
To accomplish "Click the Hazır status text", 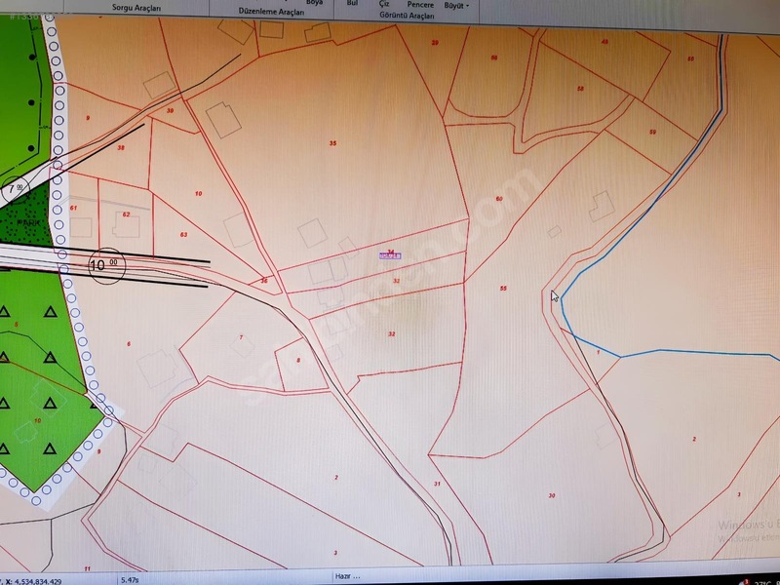I will click(x=347, y=576).
